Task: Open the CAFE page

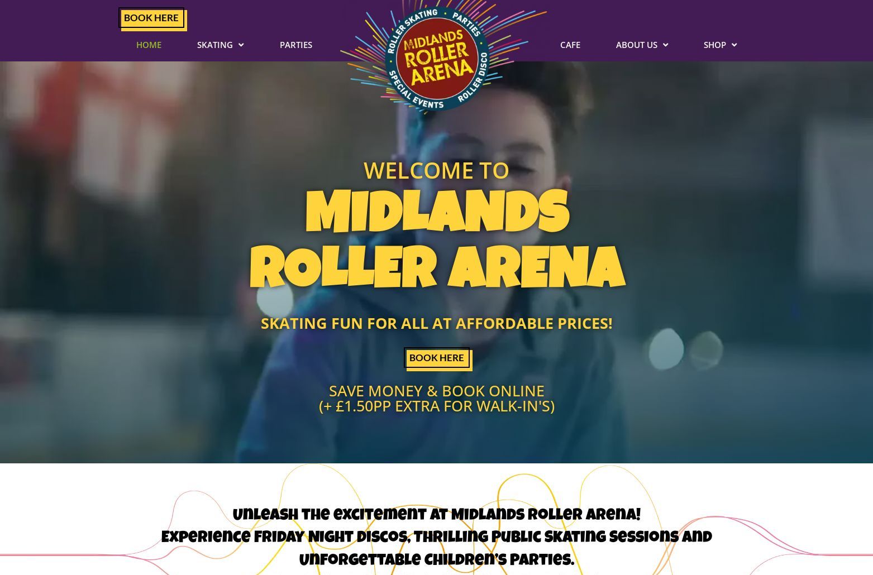Action: coord(570,45)
